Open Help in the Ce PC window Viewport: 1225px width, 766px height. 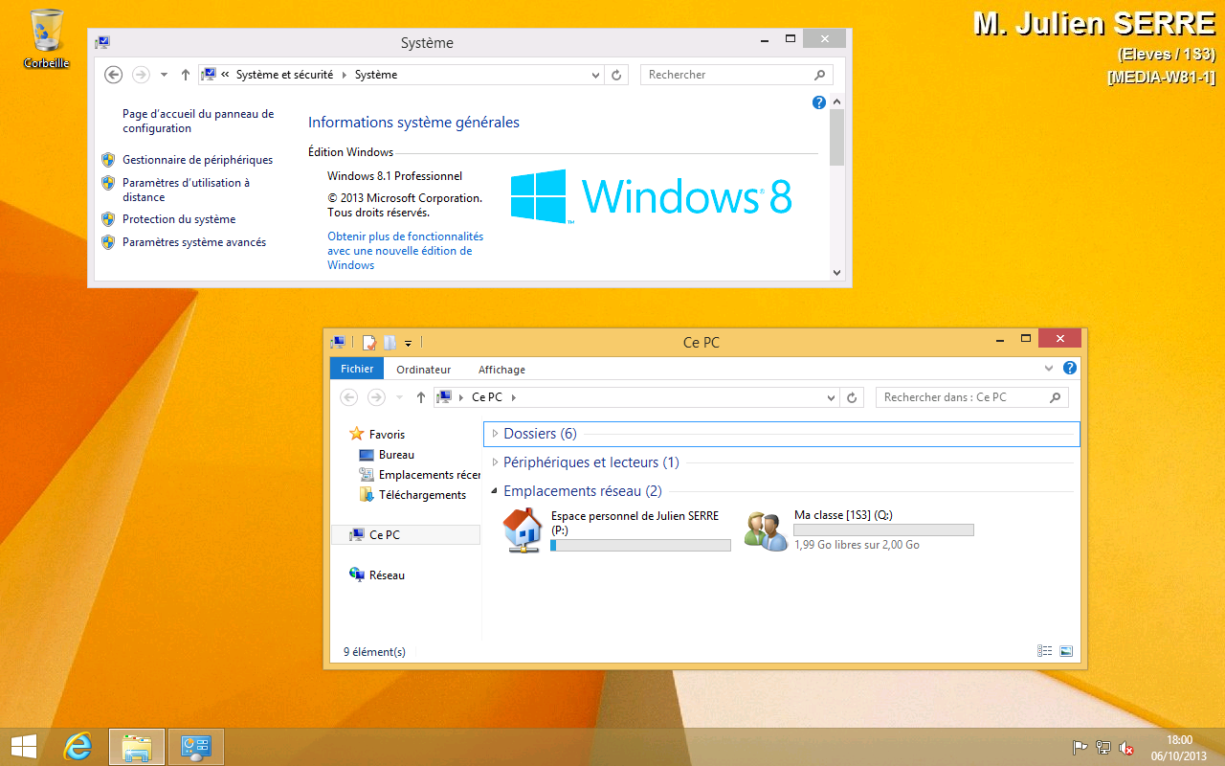click(x=1070, y=368)
